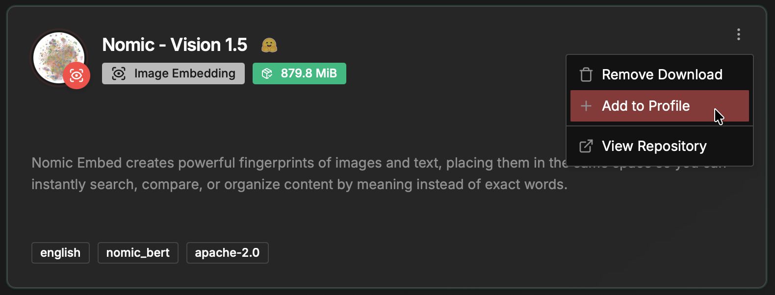Open the apache-2.0 license tag
This screenshot has height=295, width=775.
pos(227,253)
